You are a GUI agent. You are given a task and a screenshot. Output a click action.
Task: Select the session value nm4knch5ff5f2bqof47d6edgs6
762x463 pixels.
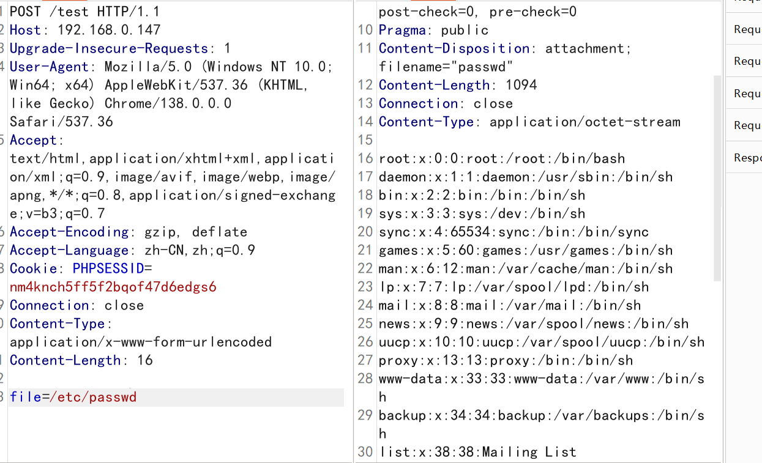click(x=113, y=287)
